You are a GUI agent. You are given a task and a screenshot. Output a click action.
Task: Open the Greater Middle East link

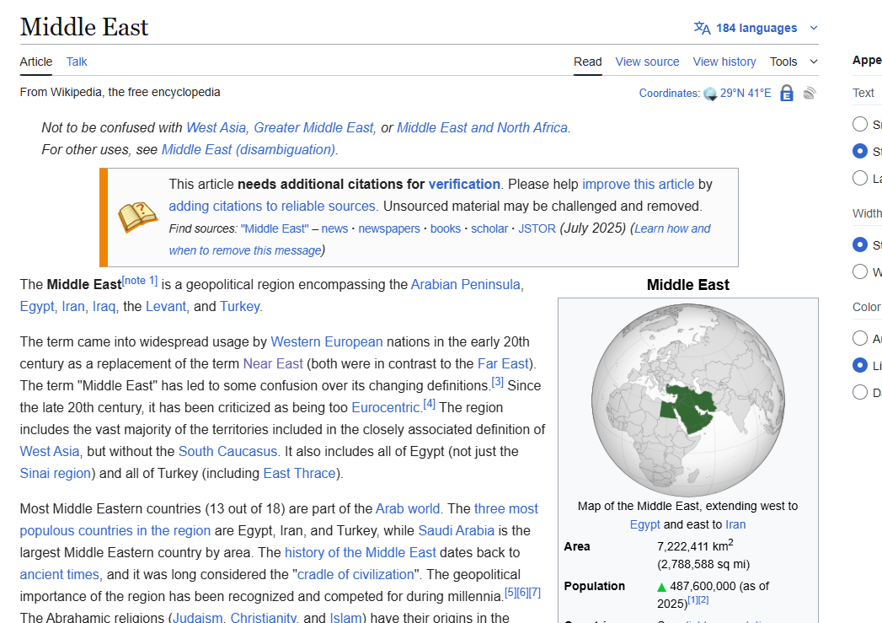pyautogui.click(x=313, y=128)
